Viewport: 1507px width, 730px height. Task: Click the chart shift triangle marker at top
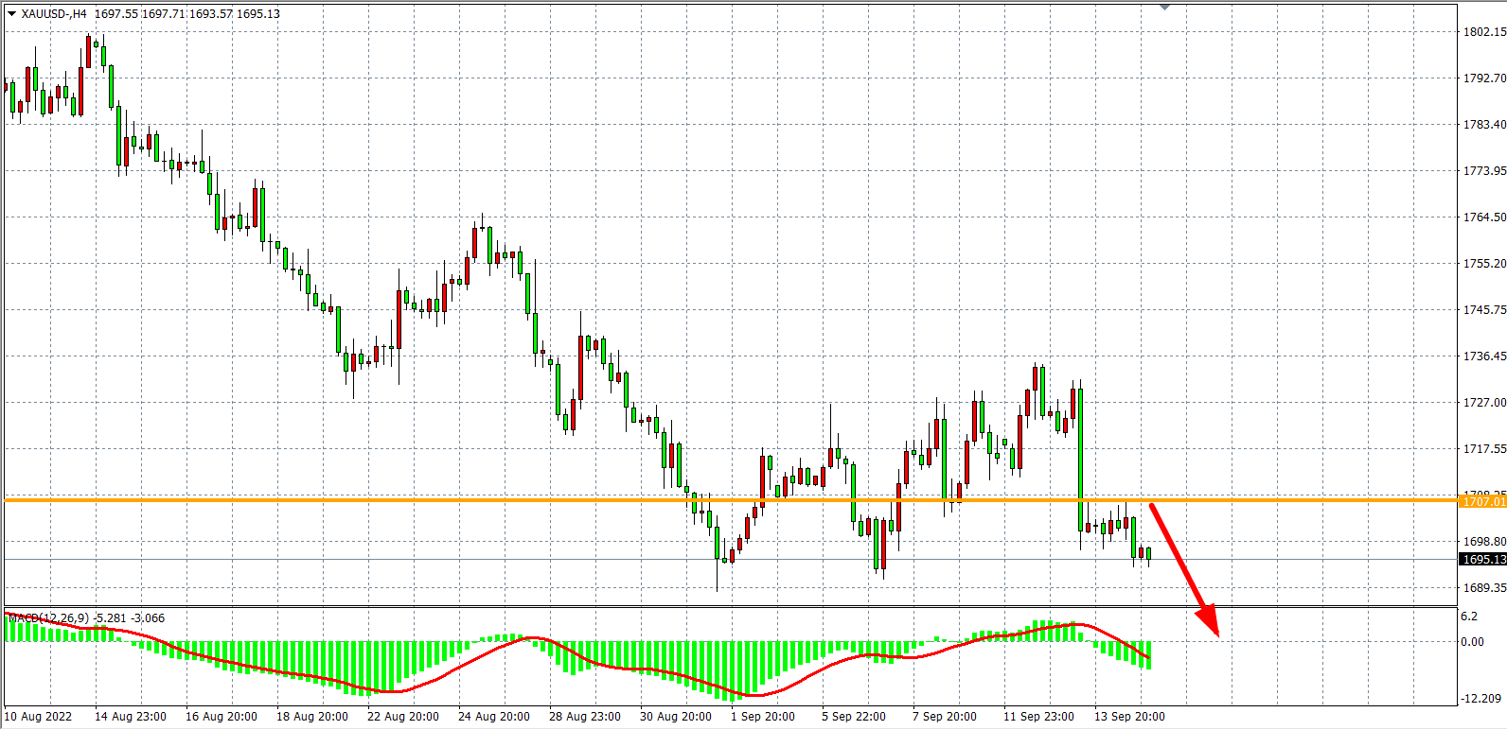click(1164, 7)
